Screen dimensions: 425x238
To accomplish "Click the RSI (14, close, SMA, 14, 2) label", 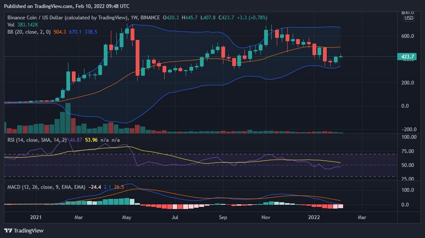I will point(37,140).
